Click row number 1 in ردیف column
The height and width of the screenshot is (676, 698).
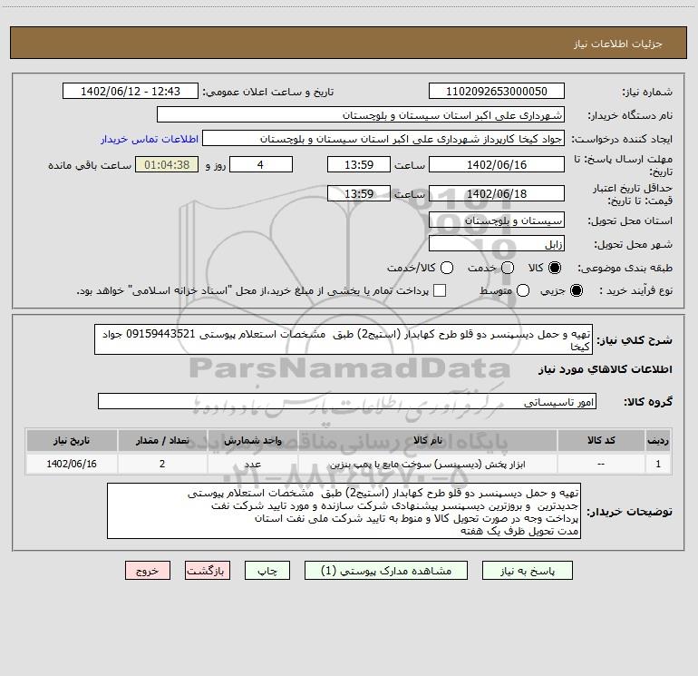[658, 464]
